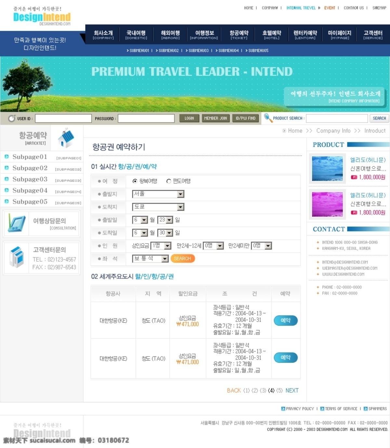Click the PASSWORD input field
This screenshot has height=448, width=390.
[x=146, y=119]
